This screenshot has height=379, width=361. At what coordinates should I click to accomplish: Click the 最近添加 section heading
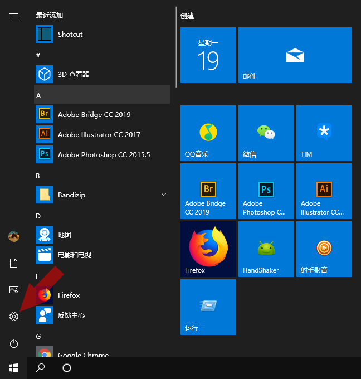(x=50, y=16)
